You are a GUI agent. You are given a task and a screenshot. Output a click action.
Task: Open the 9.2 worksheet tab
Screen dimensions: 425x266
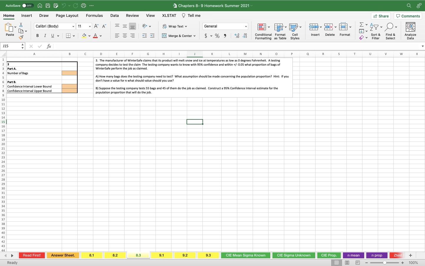(185, 255)
